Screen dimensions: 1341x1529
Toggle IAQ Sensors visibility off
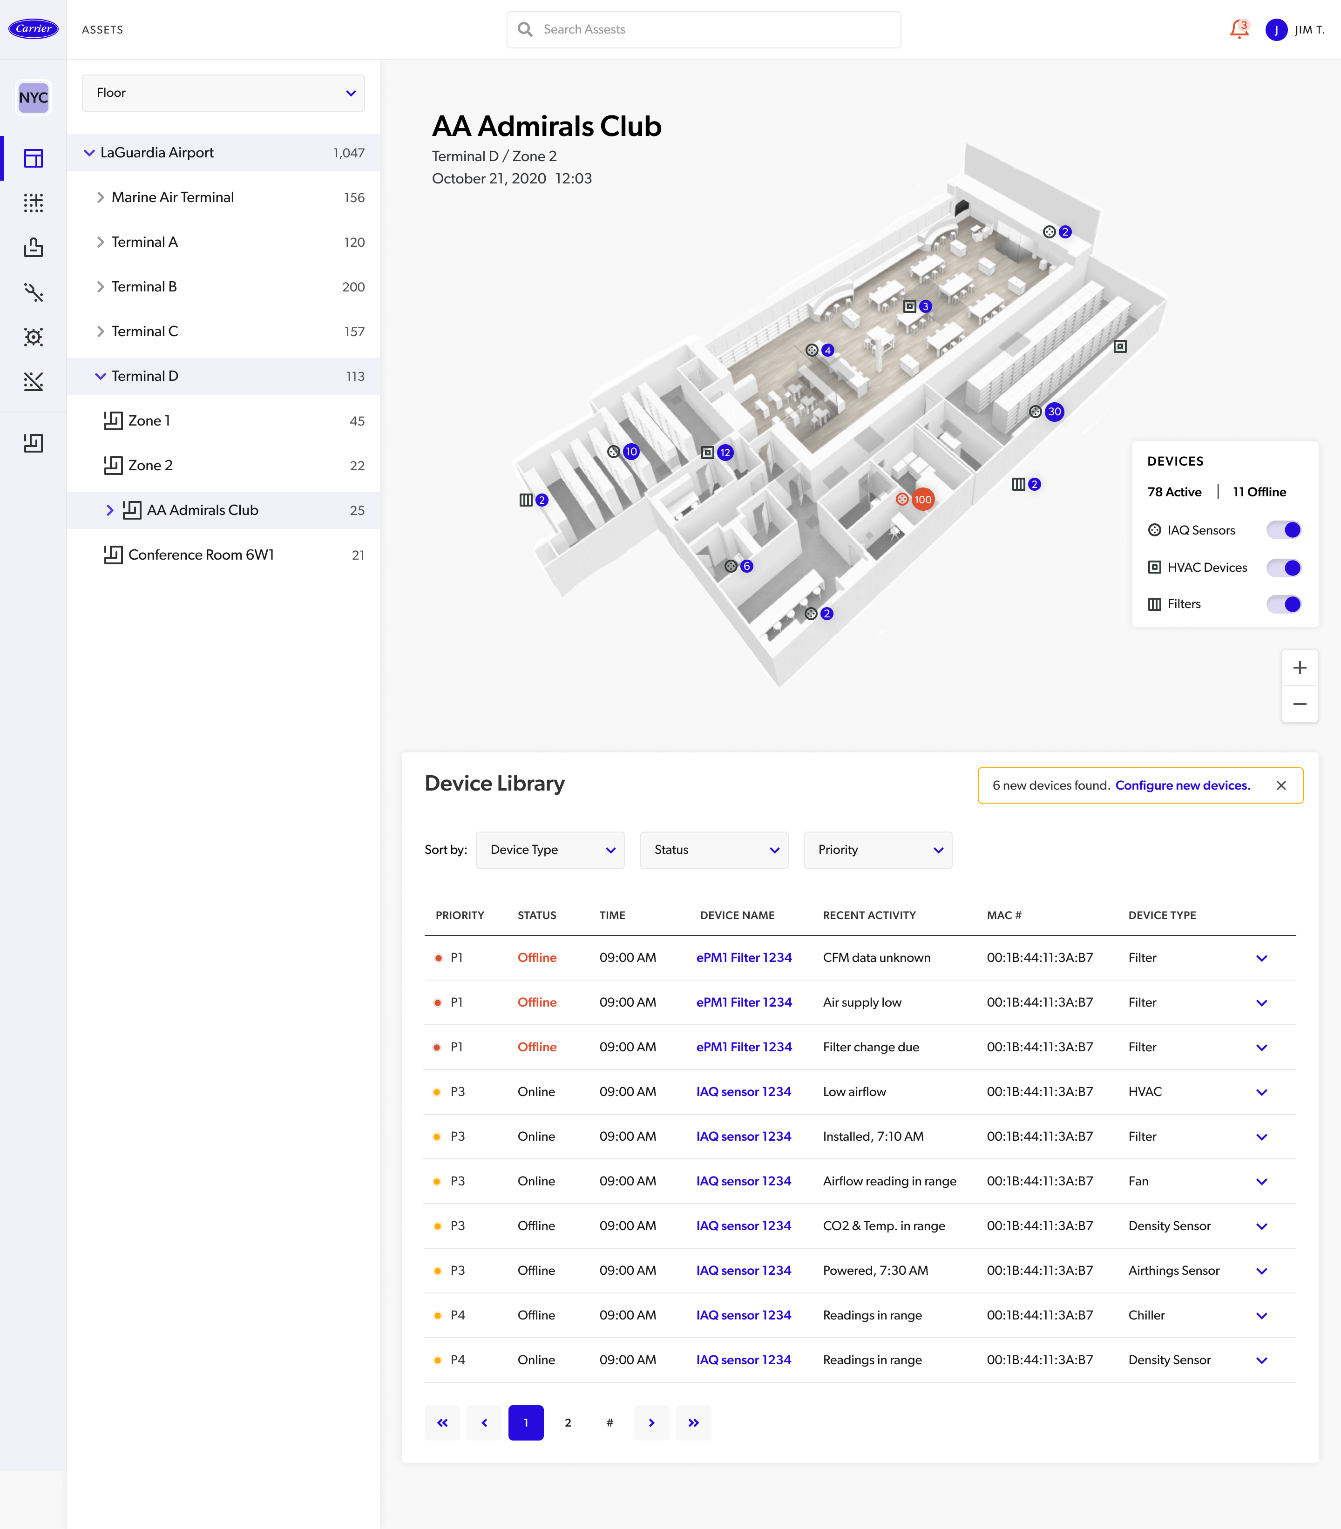(x=1283, y=530)
